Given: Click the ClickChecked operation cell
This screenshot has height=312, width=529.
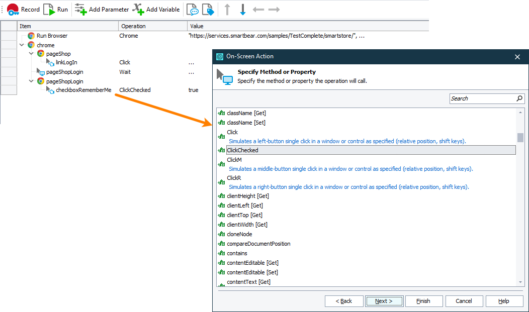Looking at the screenshot, I should coord(135,90).
